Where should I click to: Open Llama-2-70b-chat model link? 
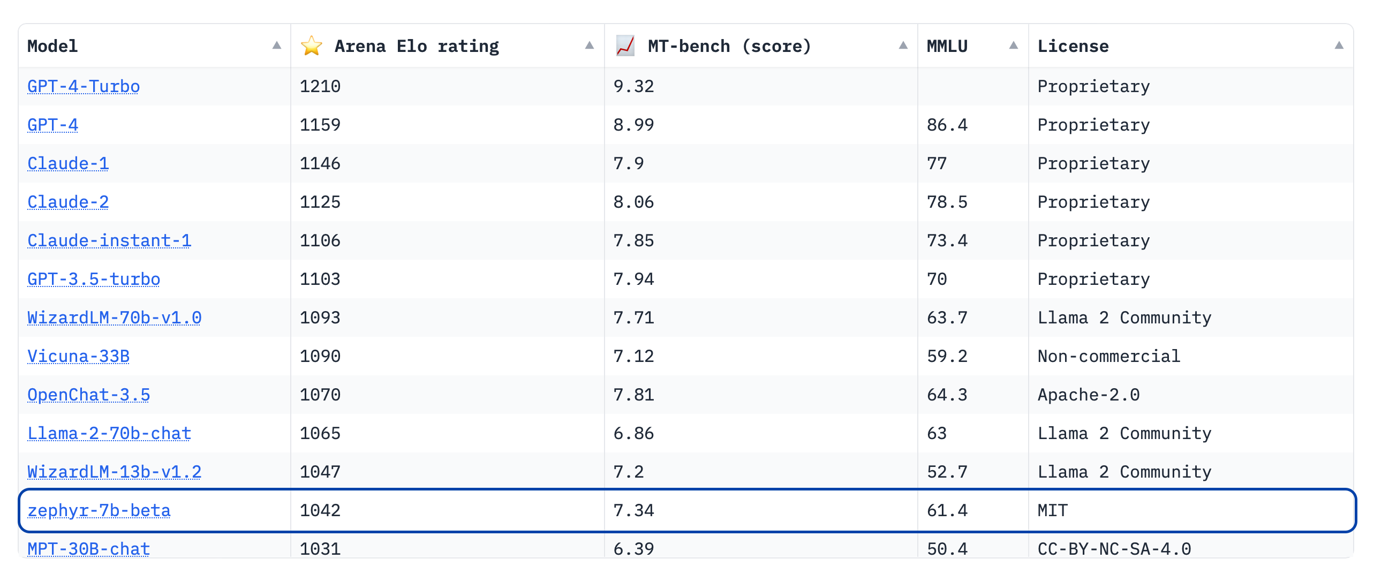[x=109, y=433]
